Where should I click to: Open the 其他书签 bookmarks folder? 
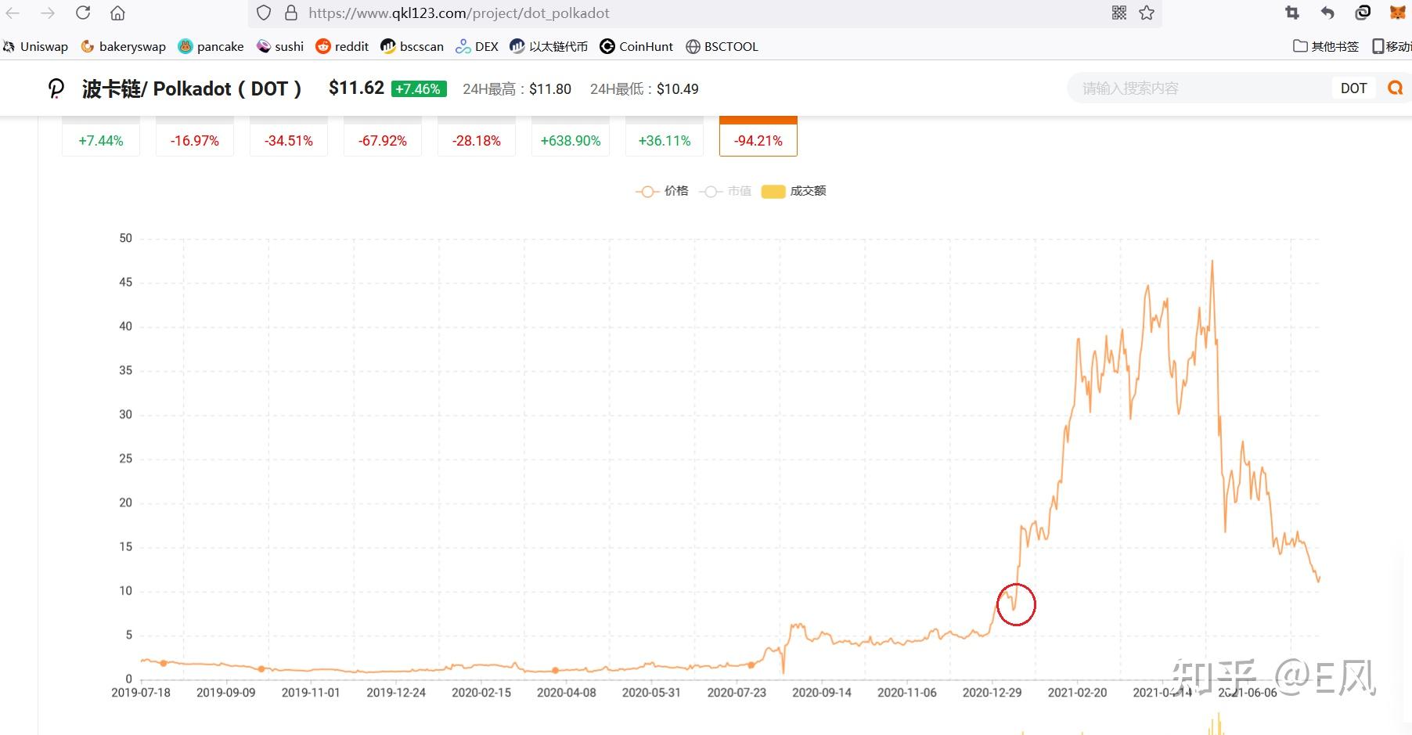pyautogui.click(x=1326, y=46)
